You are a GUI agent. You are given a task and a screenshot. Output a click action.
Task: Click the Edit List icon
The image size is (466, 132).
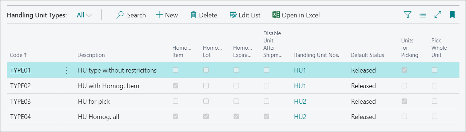coord(233,15)
